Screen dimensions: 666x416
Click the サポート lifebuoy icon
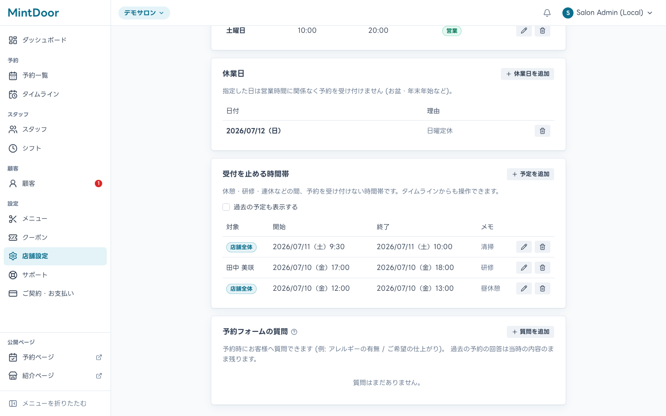pos(13,275)
